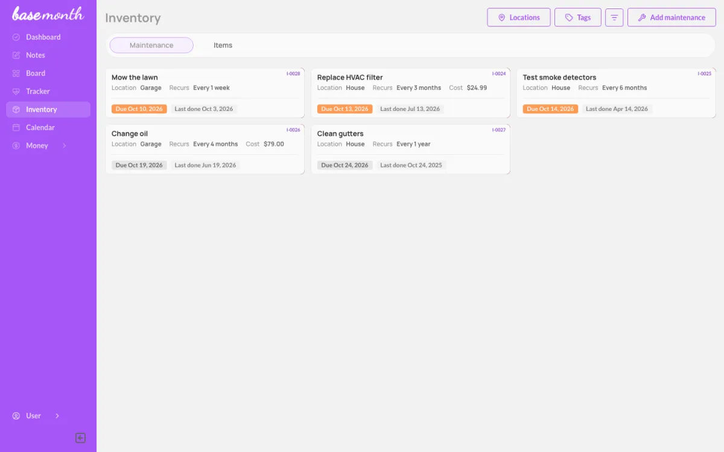Screen dimensions: 724x452
Task: Open the filter options icon button
Action: tap(614, 17)
